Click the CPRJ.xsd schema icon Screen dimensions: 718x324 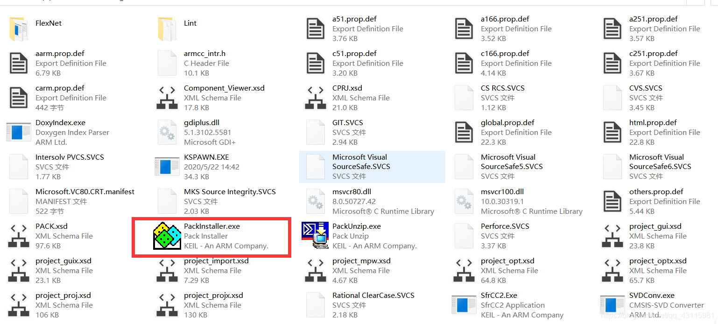point(316,98)
